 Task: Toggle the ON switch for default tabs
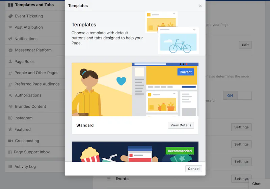point(237,96)
